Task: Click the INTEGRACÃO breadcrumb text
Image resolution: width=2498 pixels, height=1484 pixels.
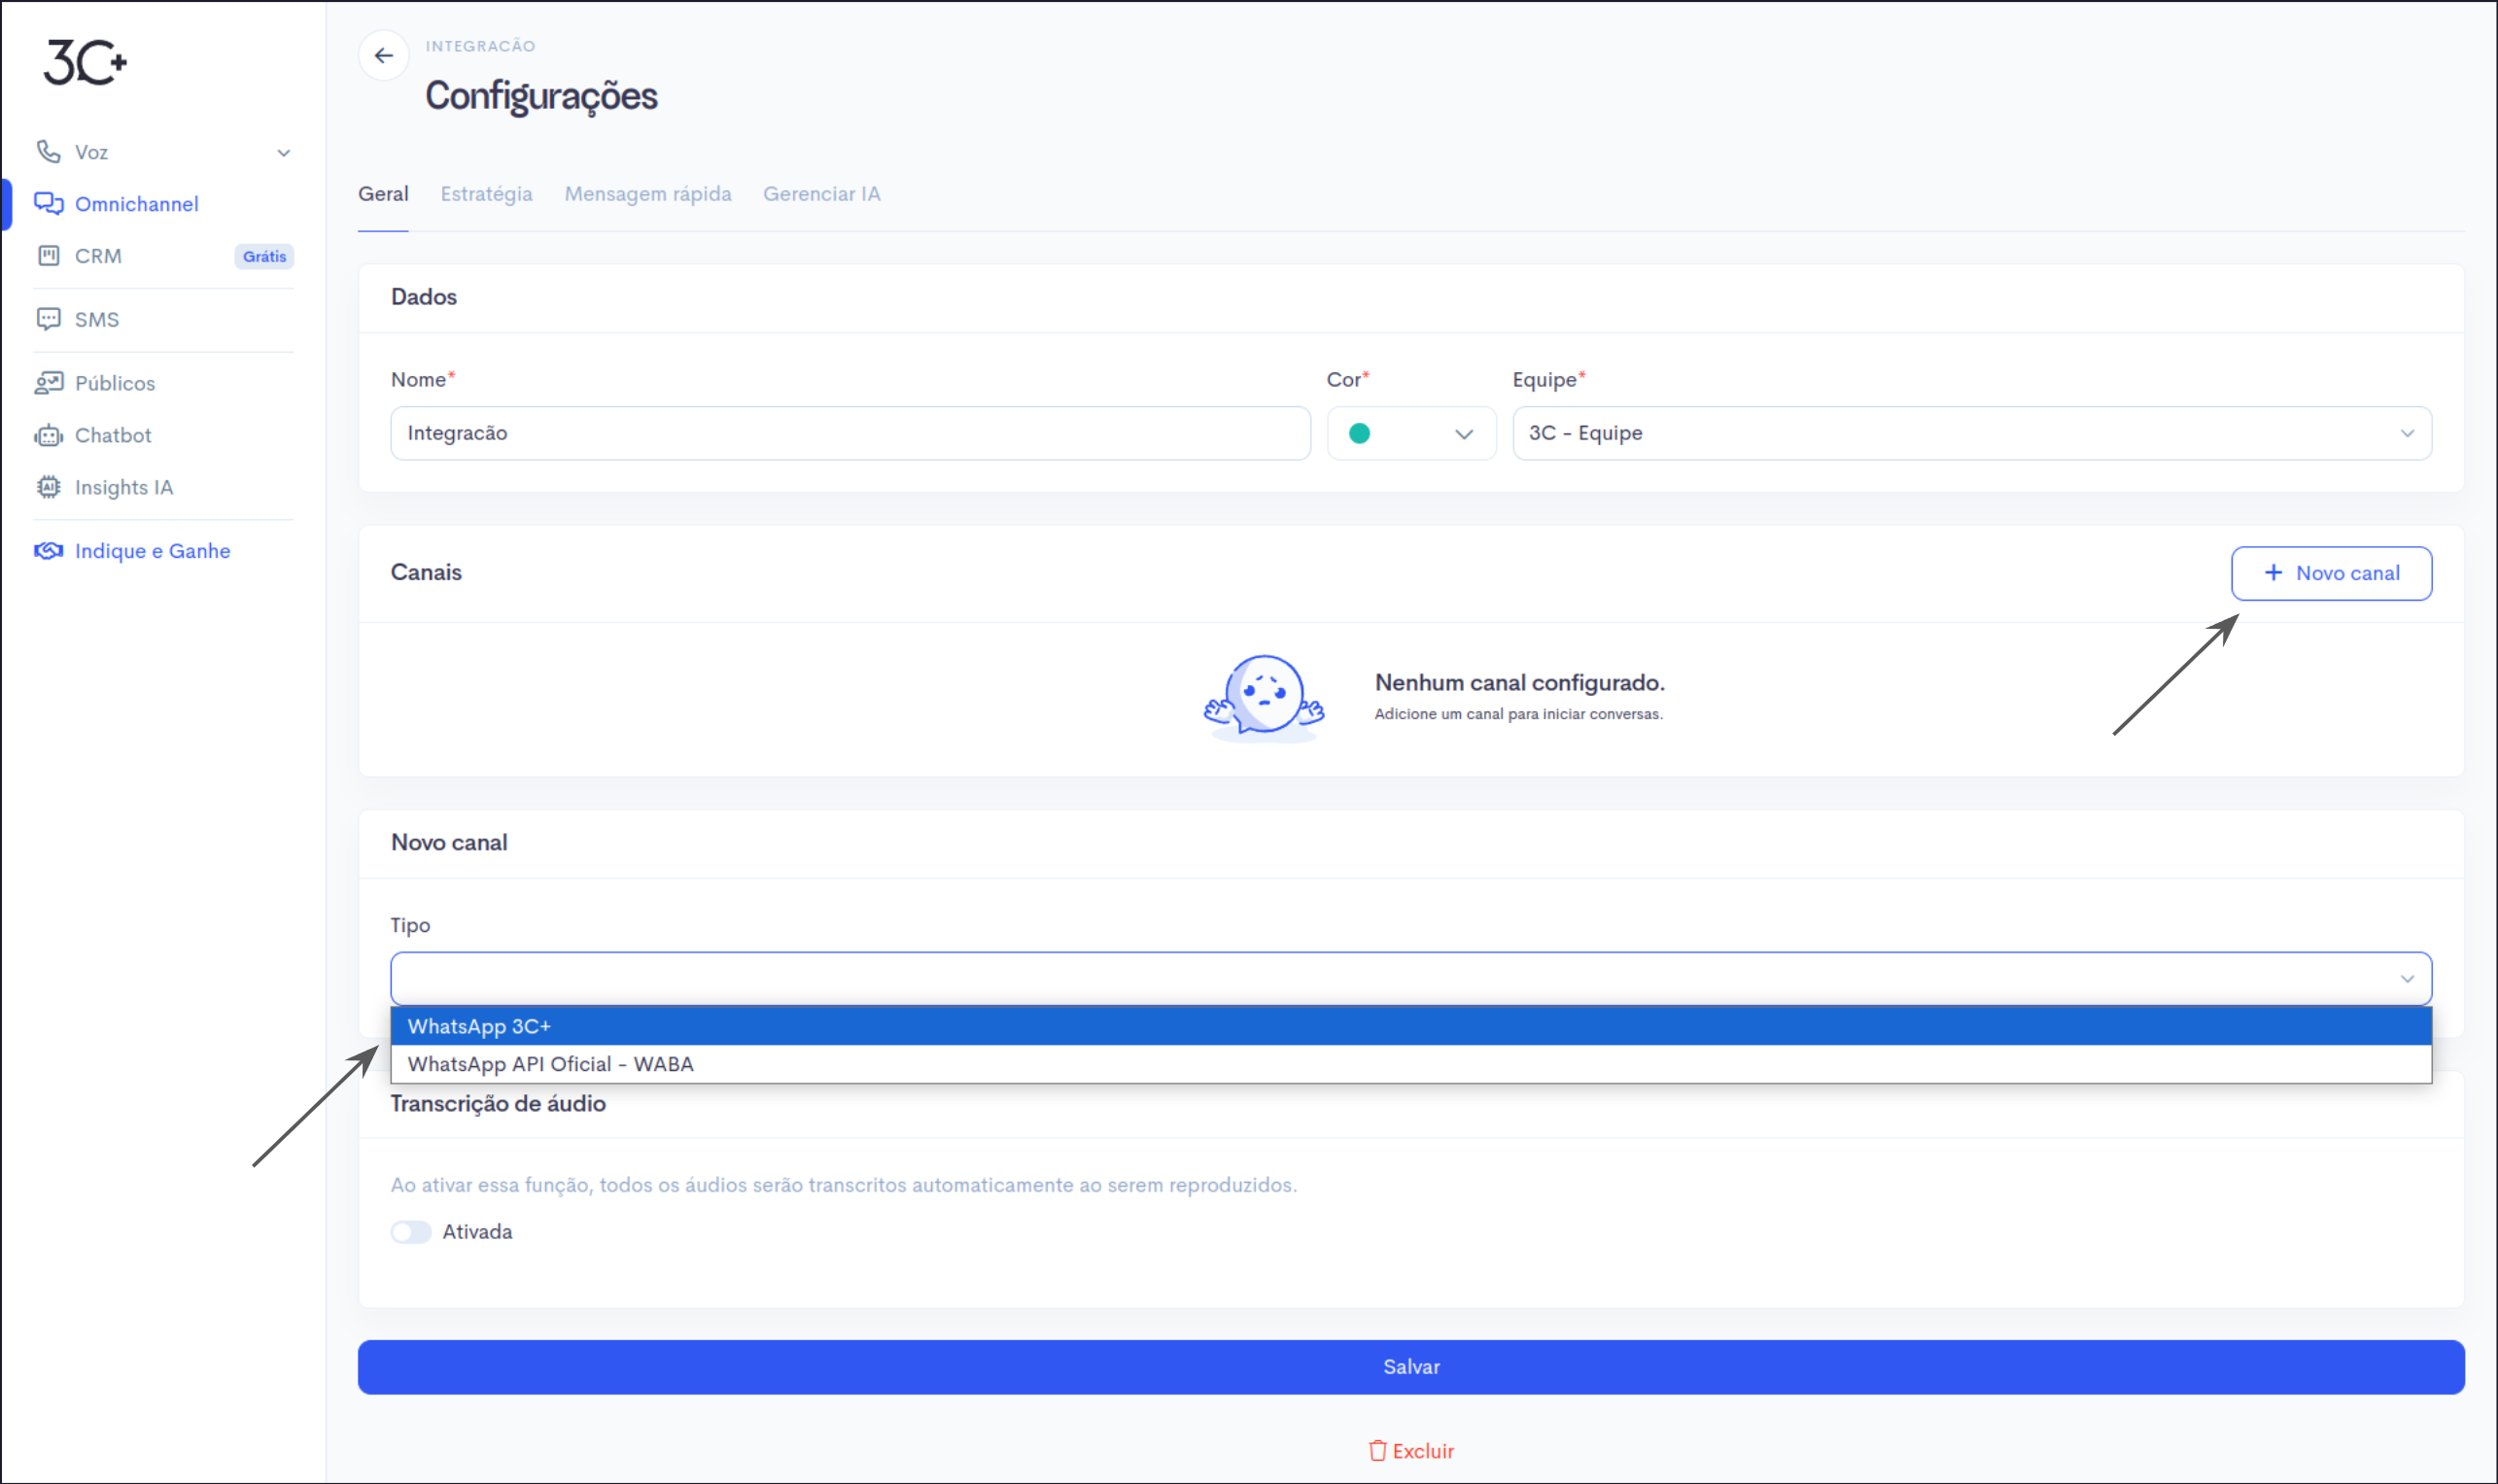Action: tap(480, 46)
